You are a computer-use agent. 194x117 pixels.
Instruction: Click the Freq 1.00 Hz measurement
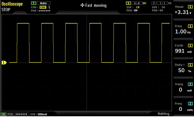[x=183, y=32]
